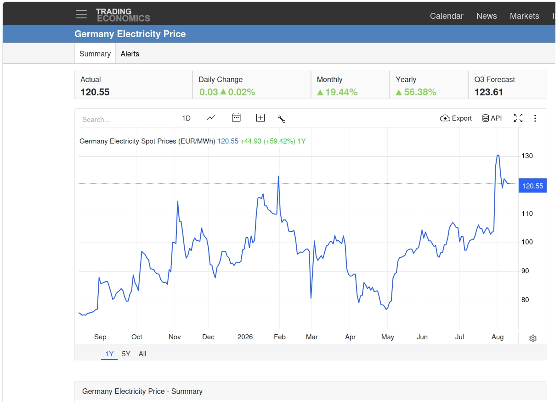Open chart settings gear icon
This screenshot has height=420, width=560.
pos(533,338)
